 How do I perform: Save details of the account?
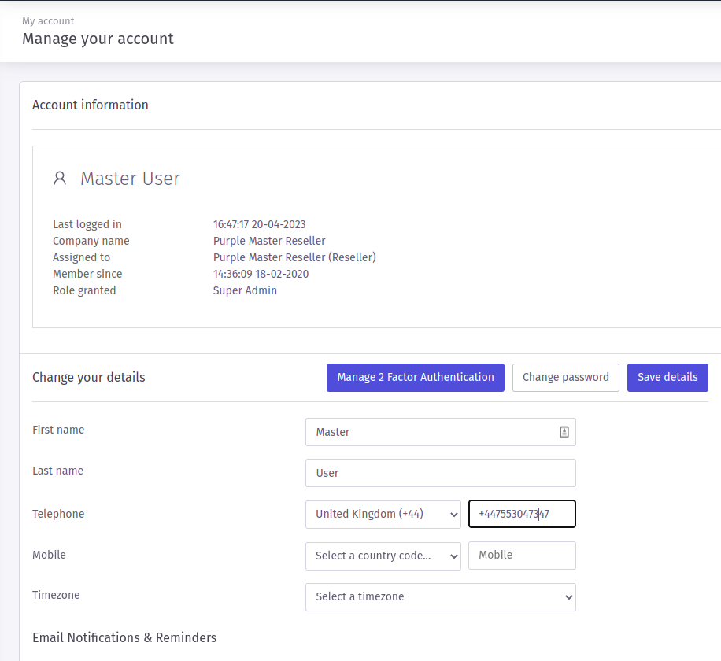pyautogui.click(x=667, y=378)
